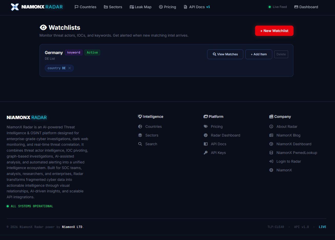Click the globe icon beside NiamonX link

(x=271, y=170)
